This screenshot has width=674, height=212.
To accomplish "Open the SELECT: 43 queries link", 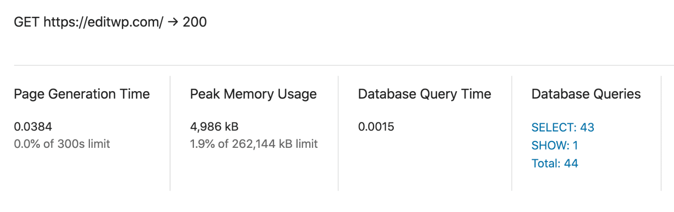I will [562, 127].
